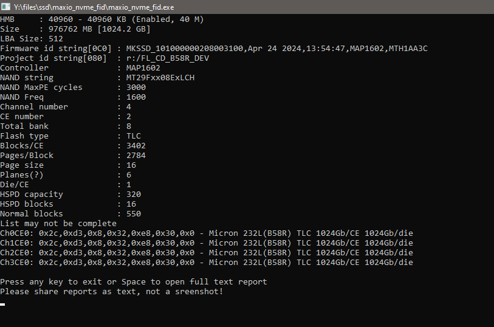Click the Pages/Block 2784 value
The width and height of the screenshot is (494, 327).
coord(136,156)
